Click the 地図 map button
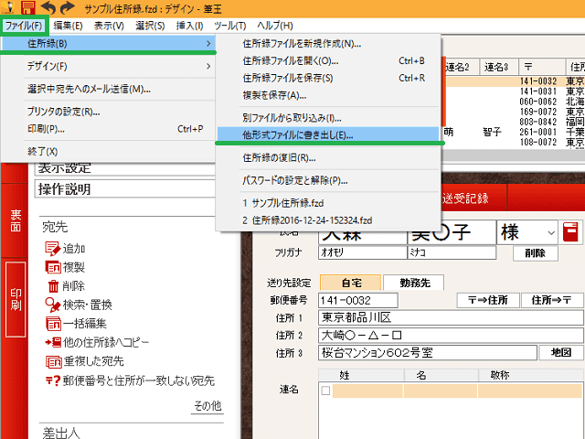This screenshot has height=439, width=585. pos(561,352)
